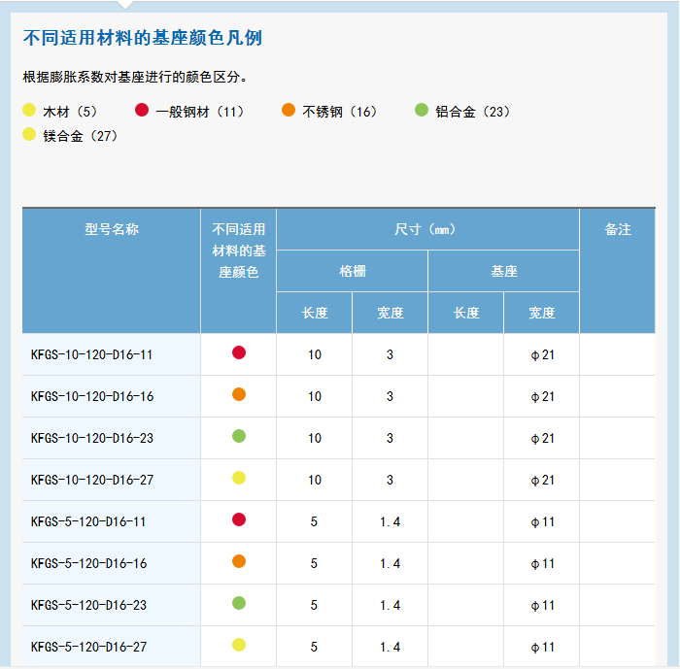Select model name KFGS-10-120-D16-23
The width and height of the screenshot is (680, 669).
point(92,438)
